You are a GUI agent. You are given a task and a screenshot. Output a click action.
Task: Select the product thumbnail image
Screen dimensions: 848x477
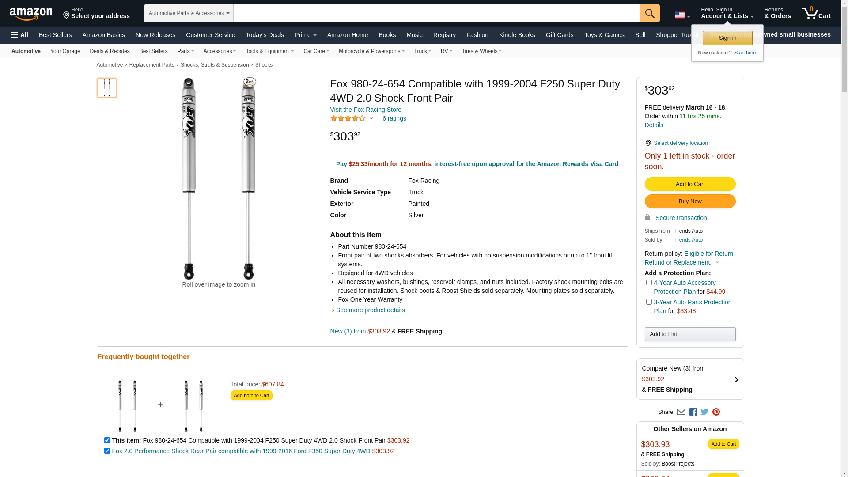107,88
